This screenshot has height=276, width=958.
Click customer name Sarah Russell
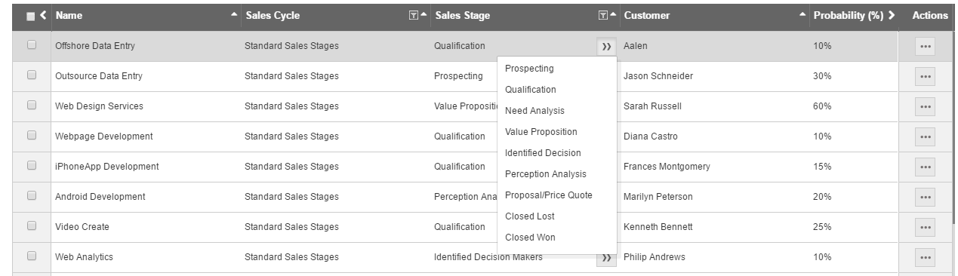pos(652,106)
